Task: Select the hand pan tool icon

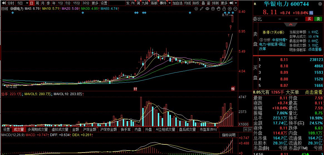Action: pos(219,9)
